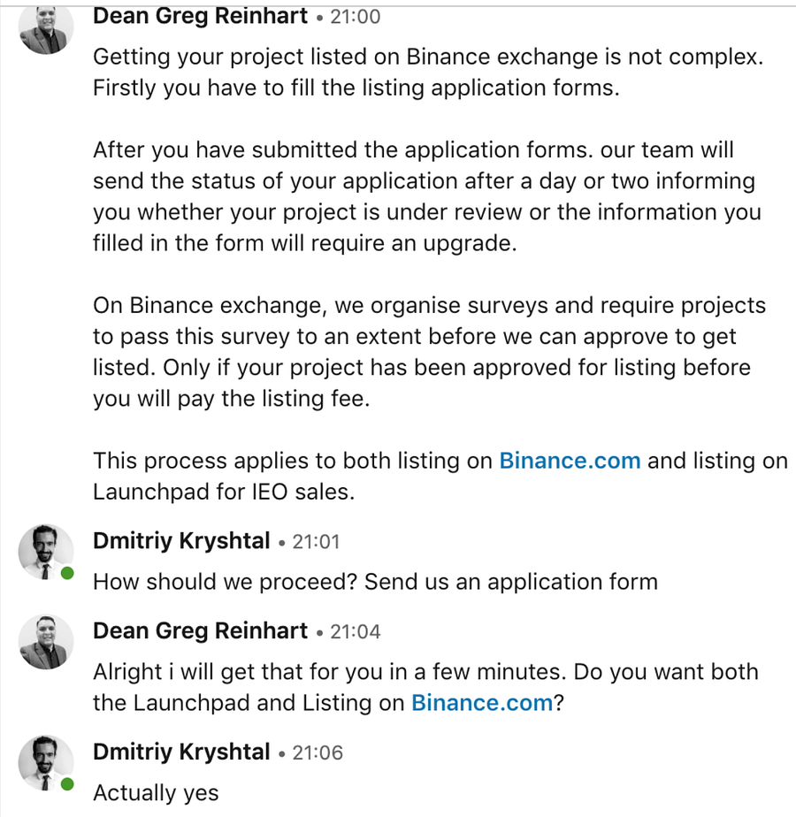This screenshot has width=796, height=817.
Task: Click Dmitriy Kryshtal's avatar at 21:01
Action: tap(45, 552)
